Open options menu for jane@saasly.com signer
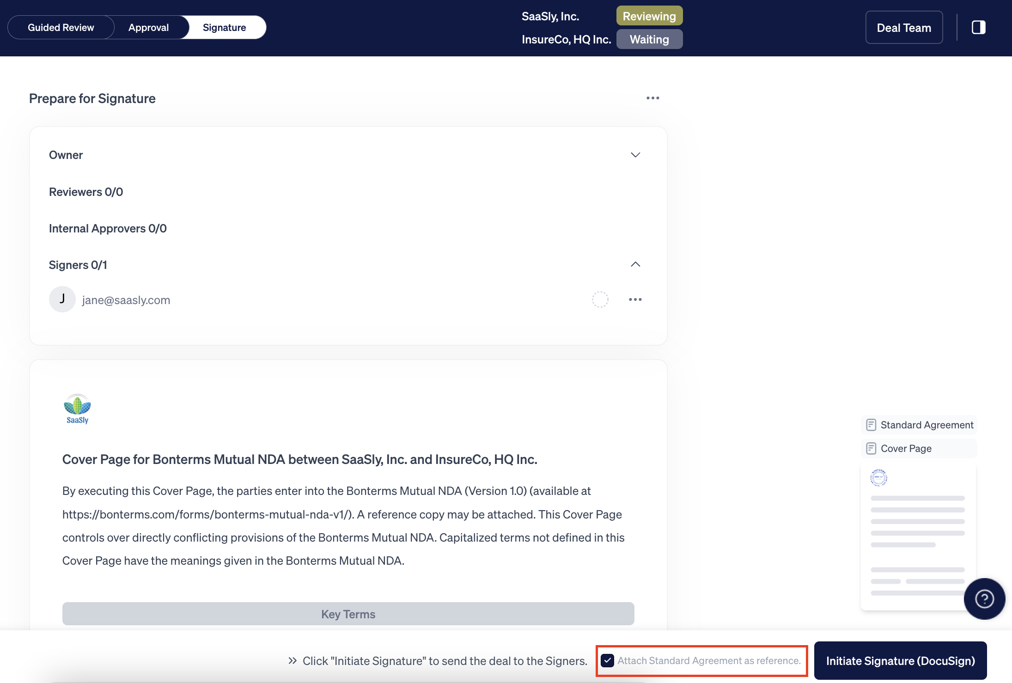 click(x=635, y=299)
